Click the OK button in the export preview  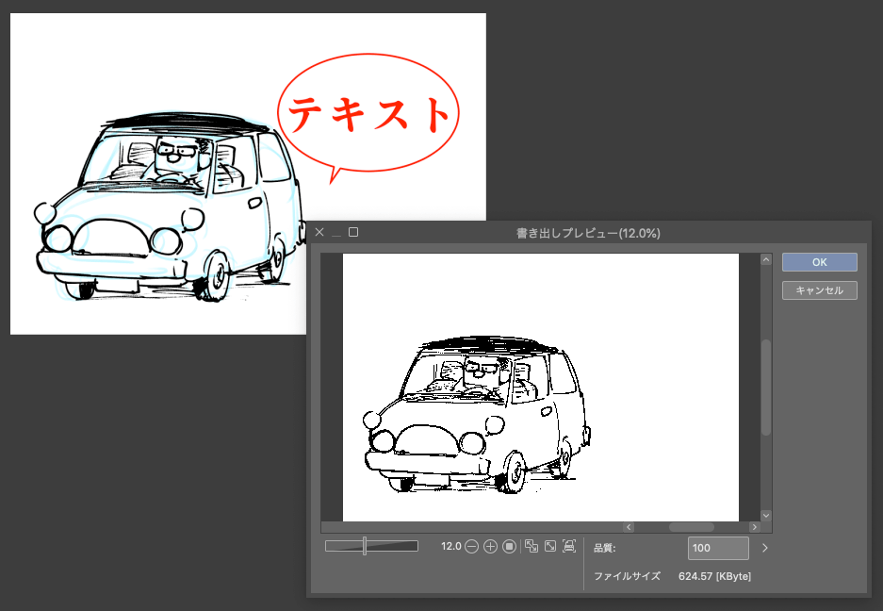tap(819, 262)
